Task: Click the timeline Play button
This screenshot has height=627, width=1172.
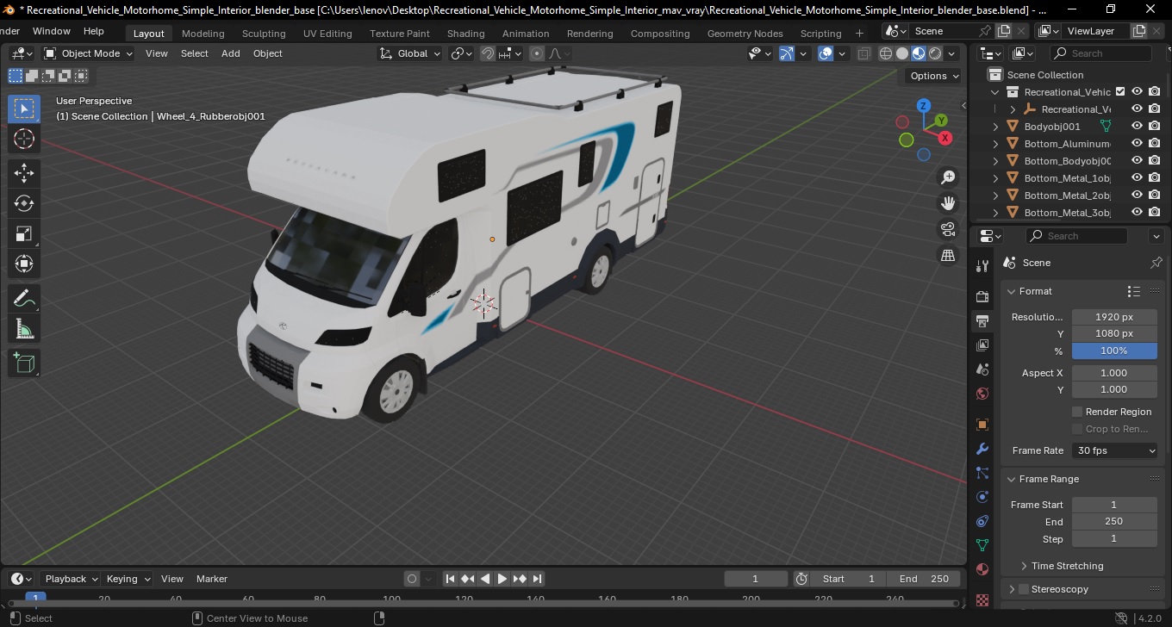Action: [x=502, y=579]
